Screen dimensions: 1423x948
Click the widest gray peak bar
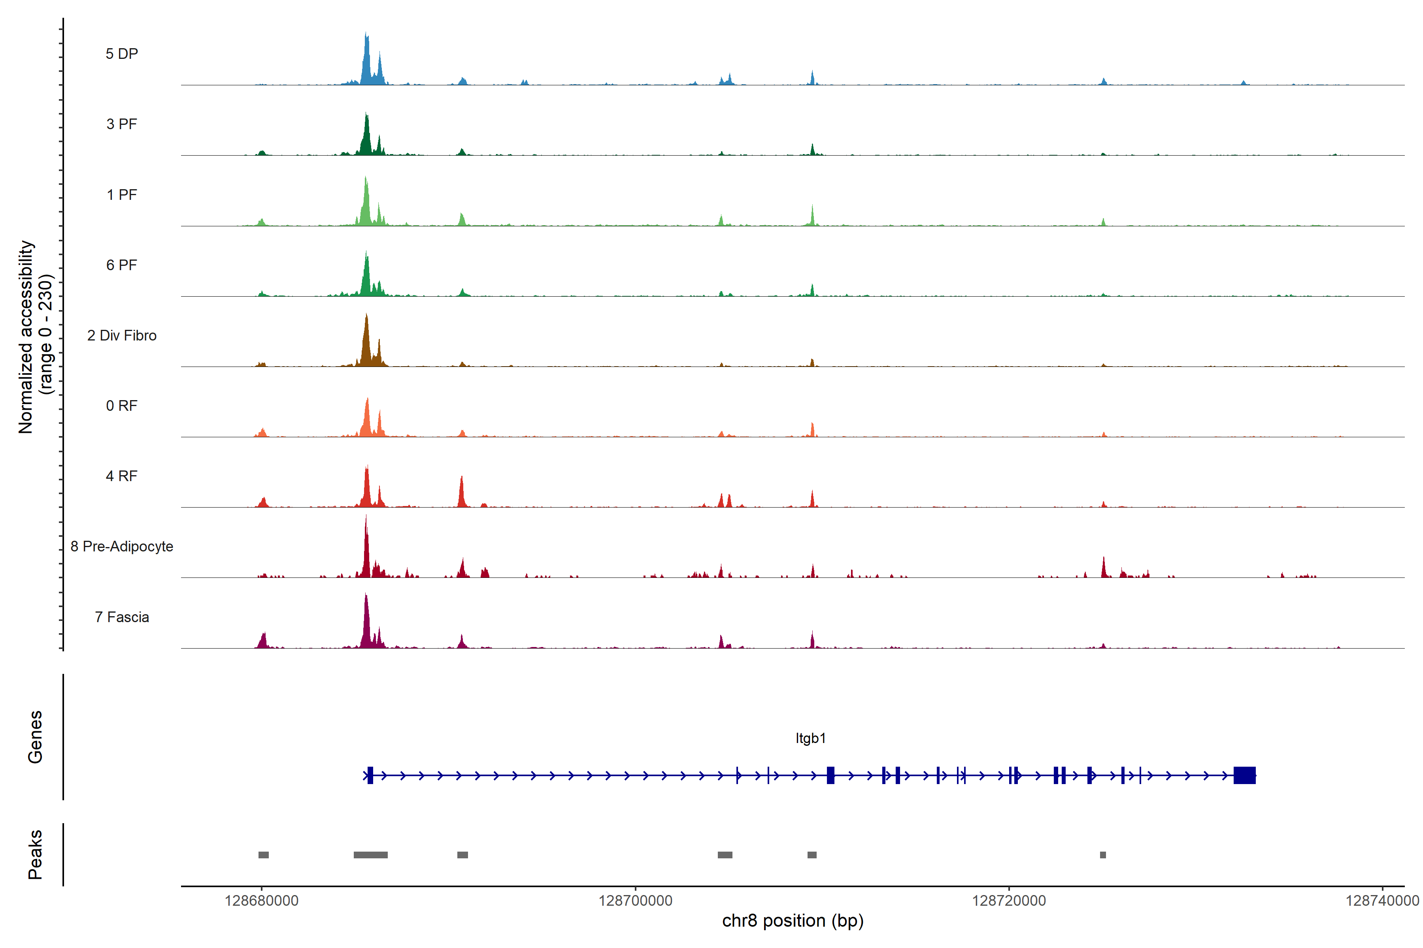point(370,855)
